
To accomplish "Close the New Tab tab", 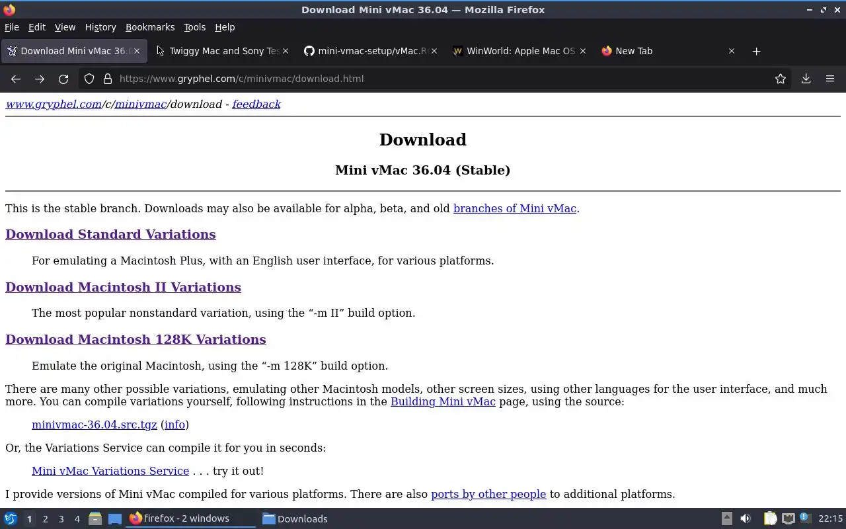I will pyautogui.click(x=731, y=51).
